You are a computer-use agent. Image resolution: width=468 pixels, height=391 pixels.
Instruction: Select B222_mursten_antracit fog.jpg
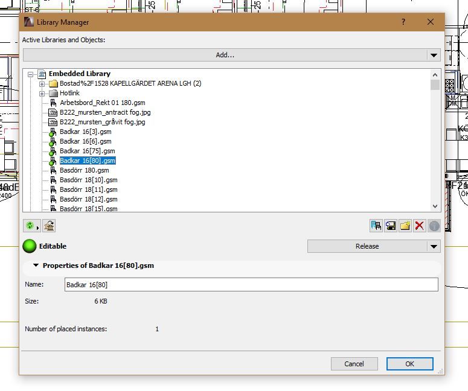pos(105,112)
